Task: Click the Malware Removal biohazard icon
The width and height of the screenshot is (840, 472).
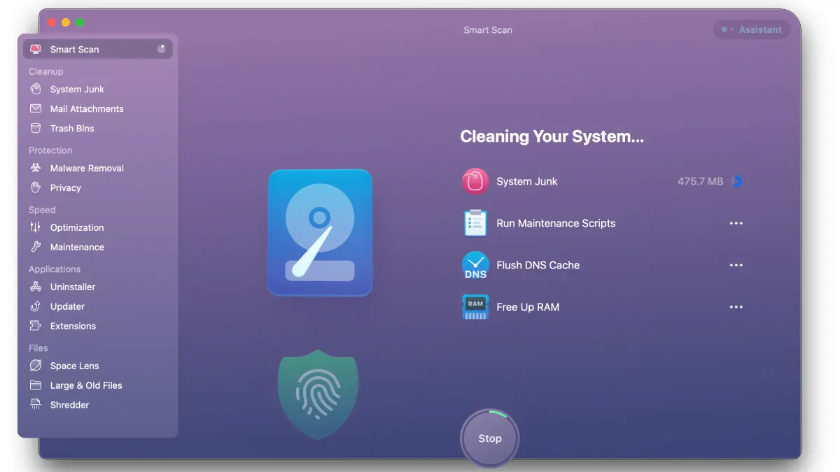Action: (x=36, y=168)
